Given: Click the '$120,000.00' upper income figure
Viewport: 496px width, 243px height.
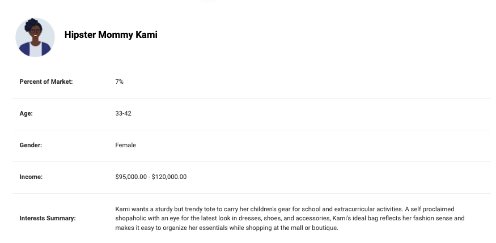Looking at the screenshot, I should click(169, 177).
